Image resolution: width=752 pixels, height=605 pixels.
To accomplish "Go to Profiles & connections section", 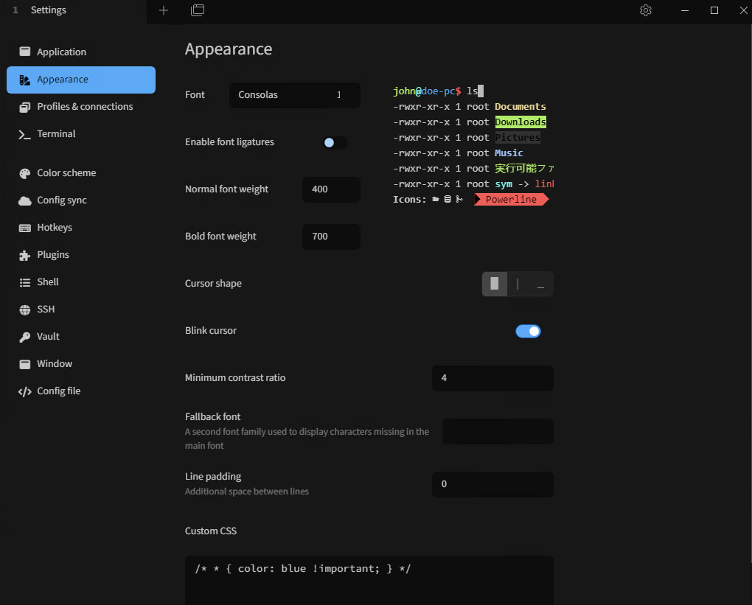I will [81, 106].
